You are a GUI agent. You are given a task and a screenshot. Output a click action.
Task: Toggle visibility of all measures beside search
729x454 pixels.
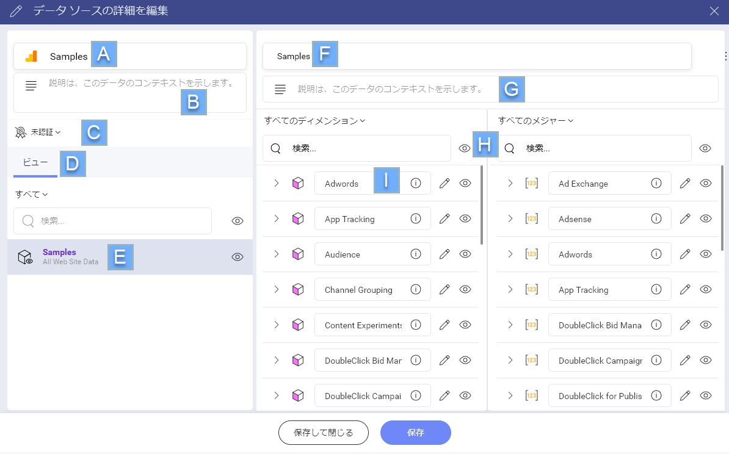705,148
